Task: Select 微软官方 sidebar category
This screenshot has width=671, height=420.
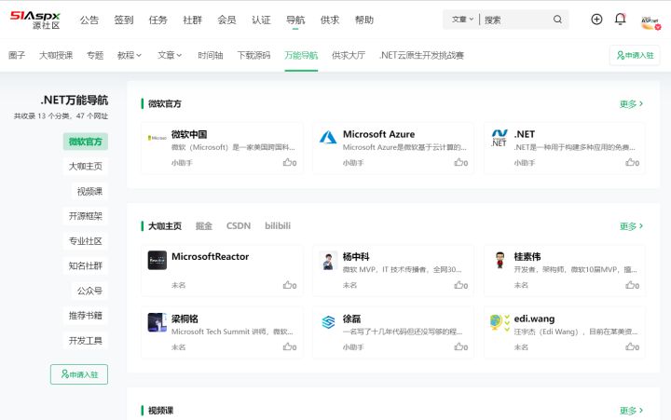Action: [x=86, y=142]
